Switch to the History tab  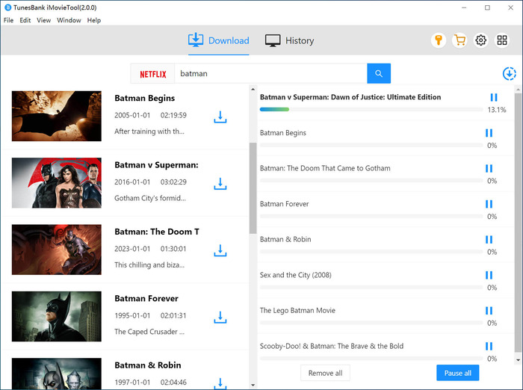[290, 40]
